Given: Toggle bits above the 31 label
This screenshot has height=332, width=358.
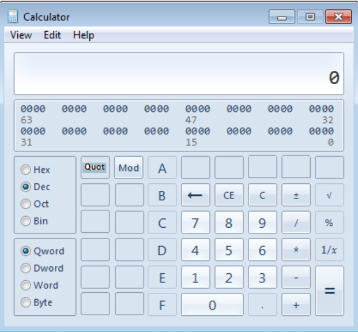Looking at the screenshot, I should 33,131.
